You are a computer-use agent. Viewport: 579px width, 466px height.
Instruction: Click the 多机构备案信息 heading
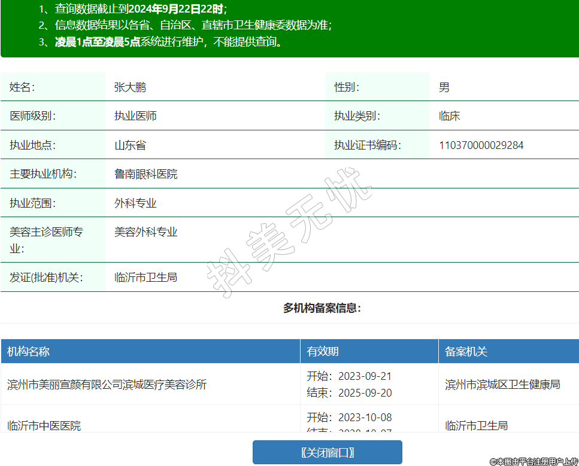pos(322,308)
